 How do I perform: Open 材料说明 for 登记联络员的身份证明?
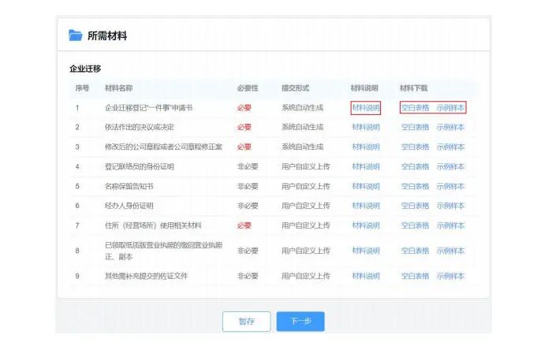[366, 166]
